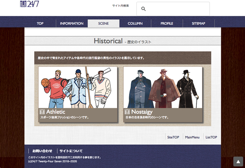
Task: Click the サイト内検索 label
Action: pos(120,6)
